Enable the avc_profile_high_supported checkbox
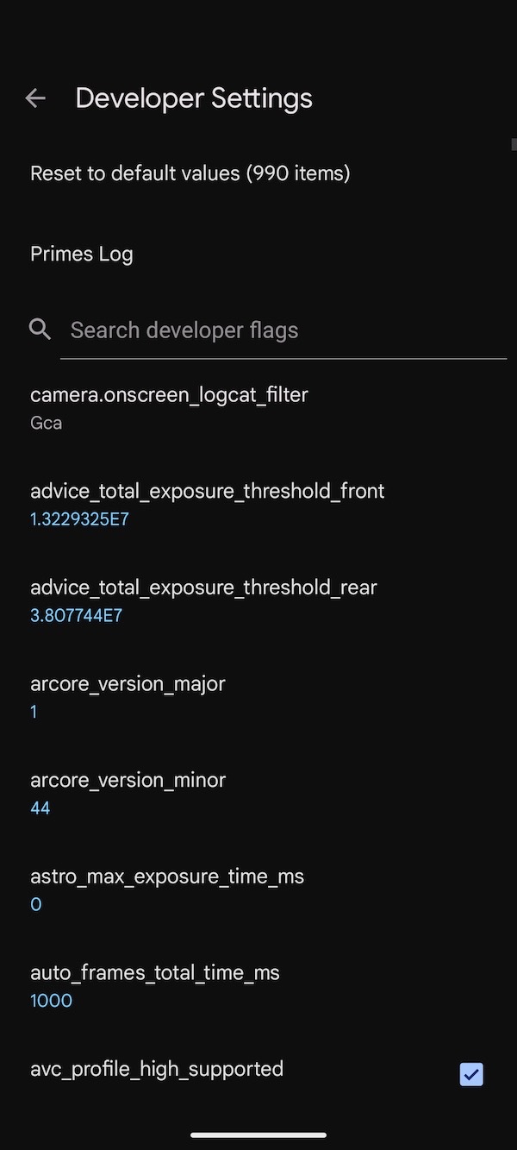 point(470,1075)
